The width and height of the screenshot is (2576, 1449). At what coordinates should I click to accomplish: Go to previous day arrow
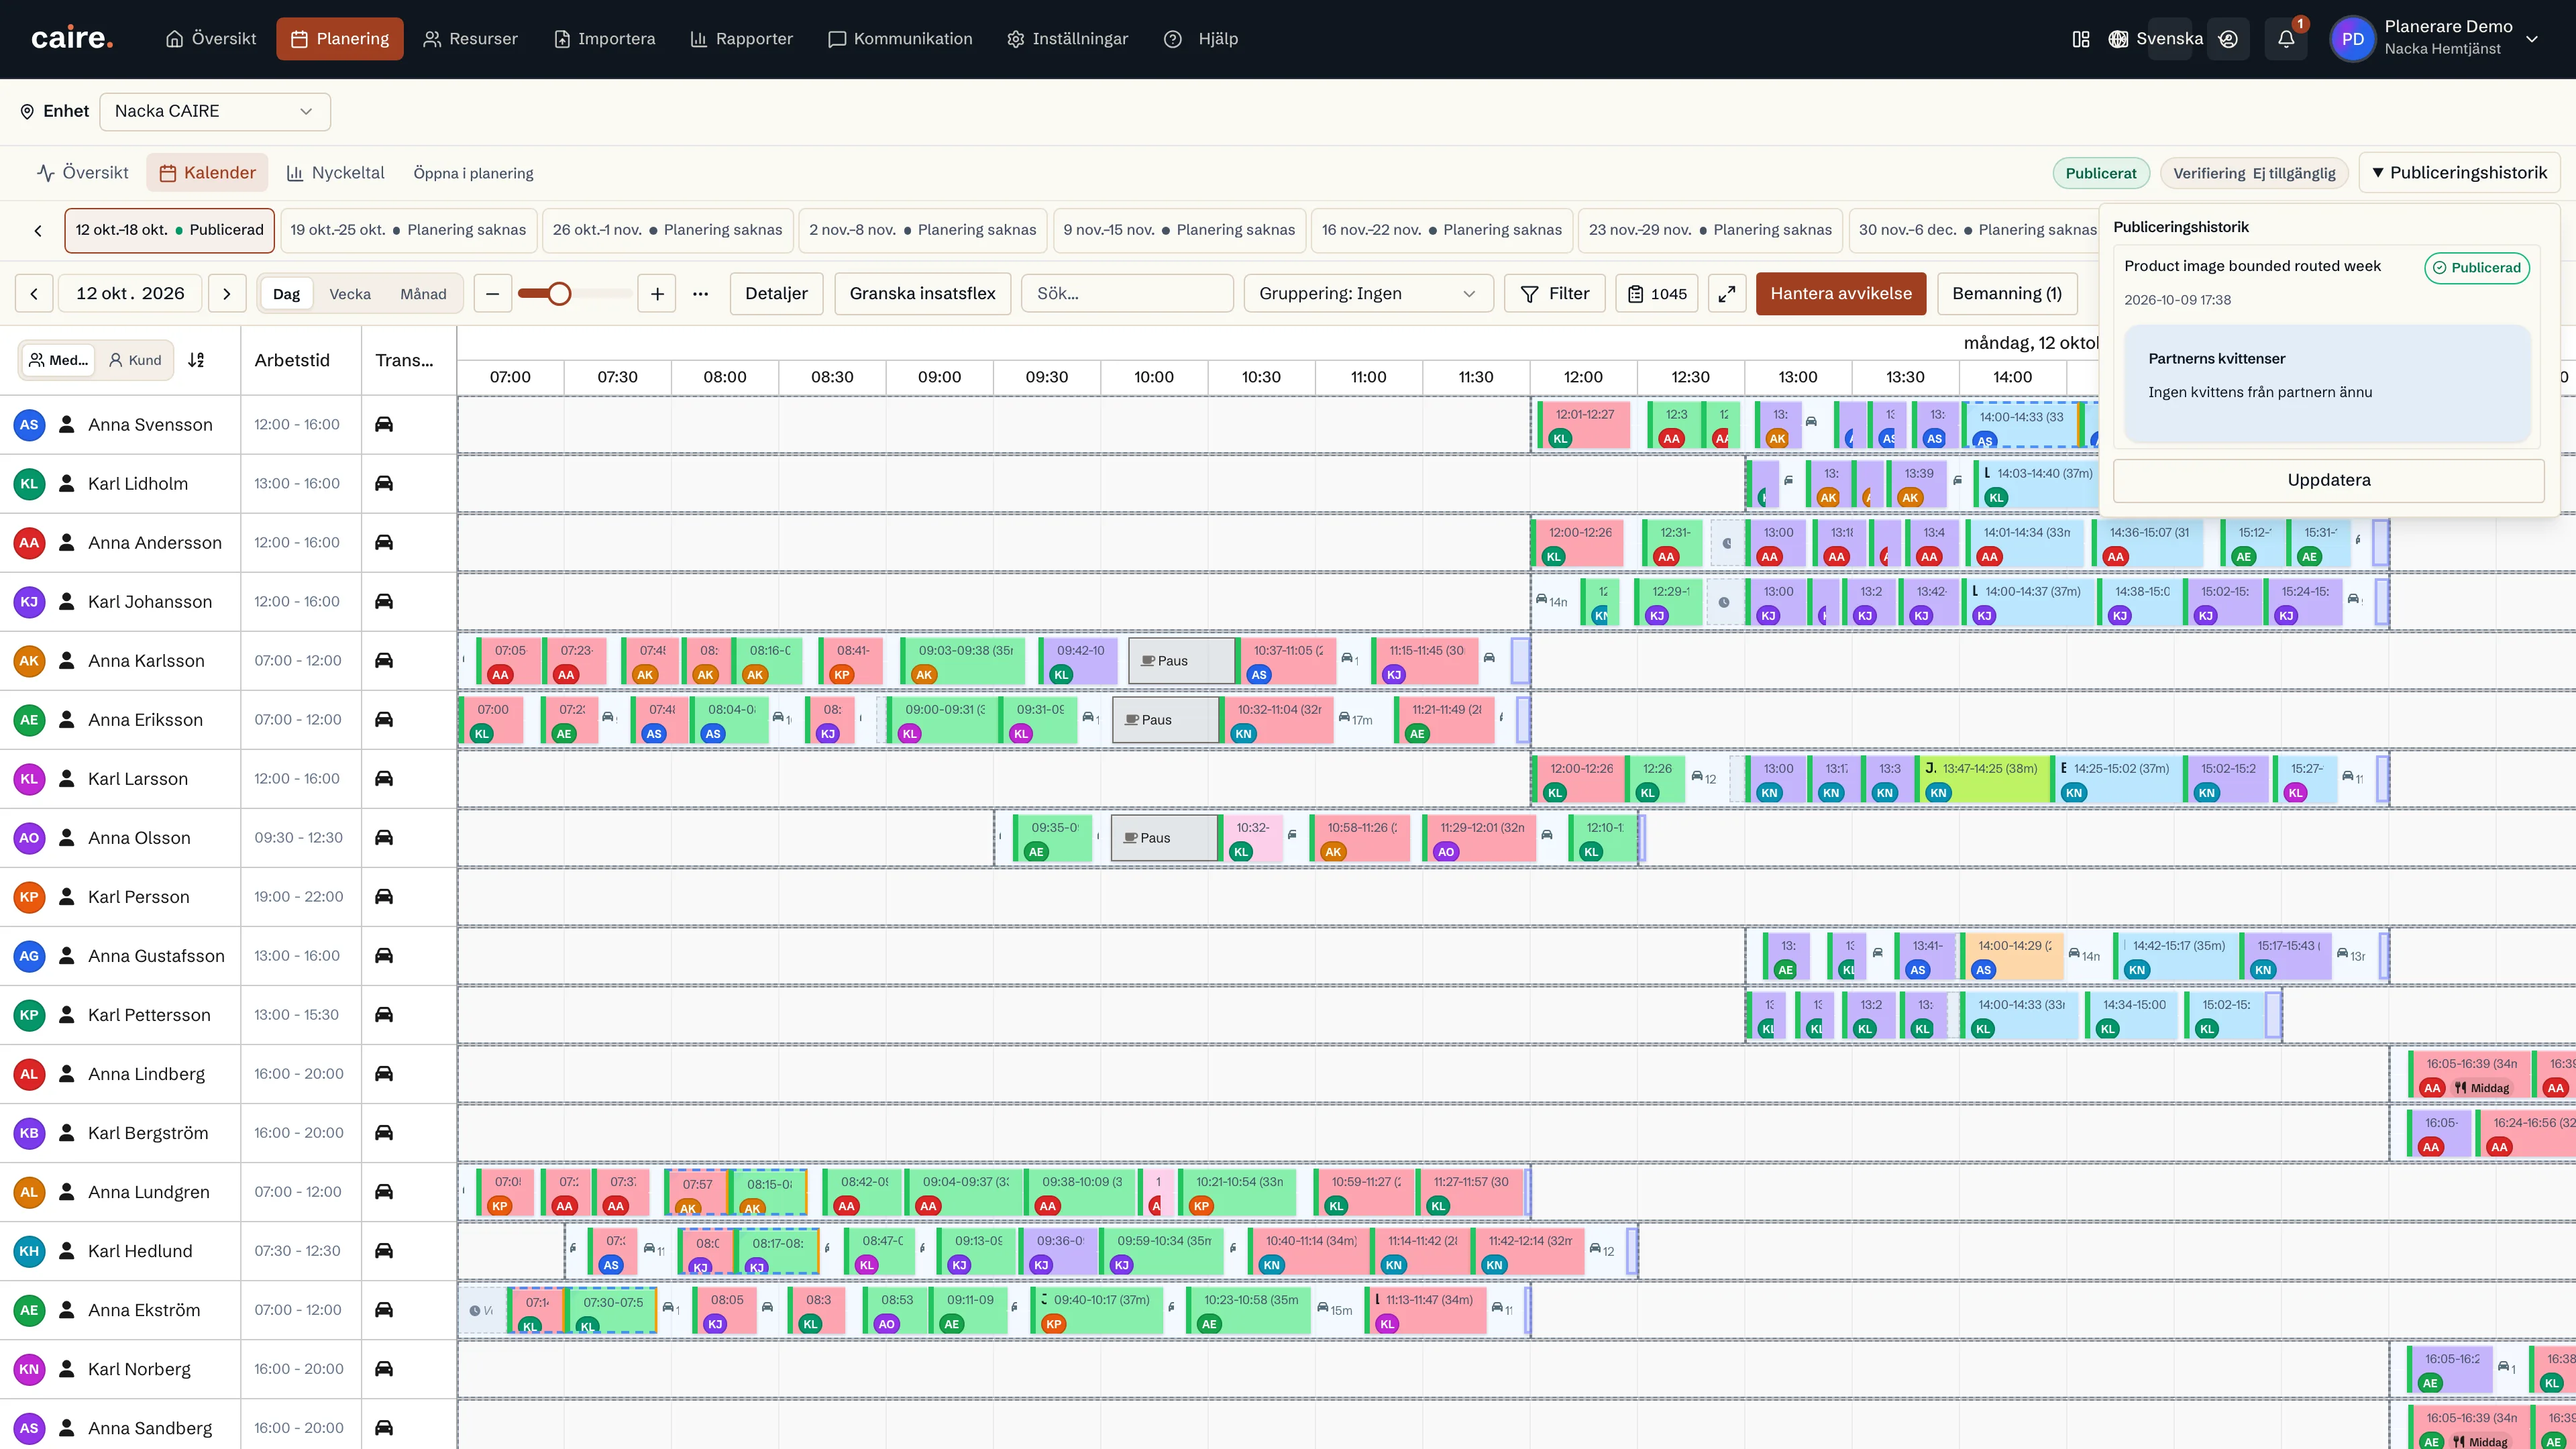[34, 294]
